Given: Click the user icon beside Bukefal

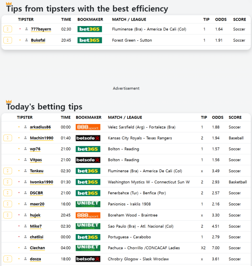Looking at the screenshot, I should (26, 40).
